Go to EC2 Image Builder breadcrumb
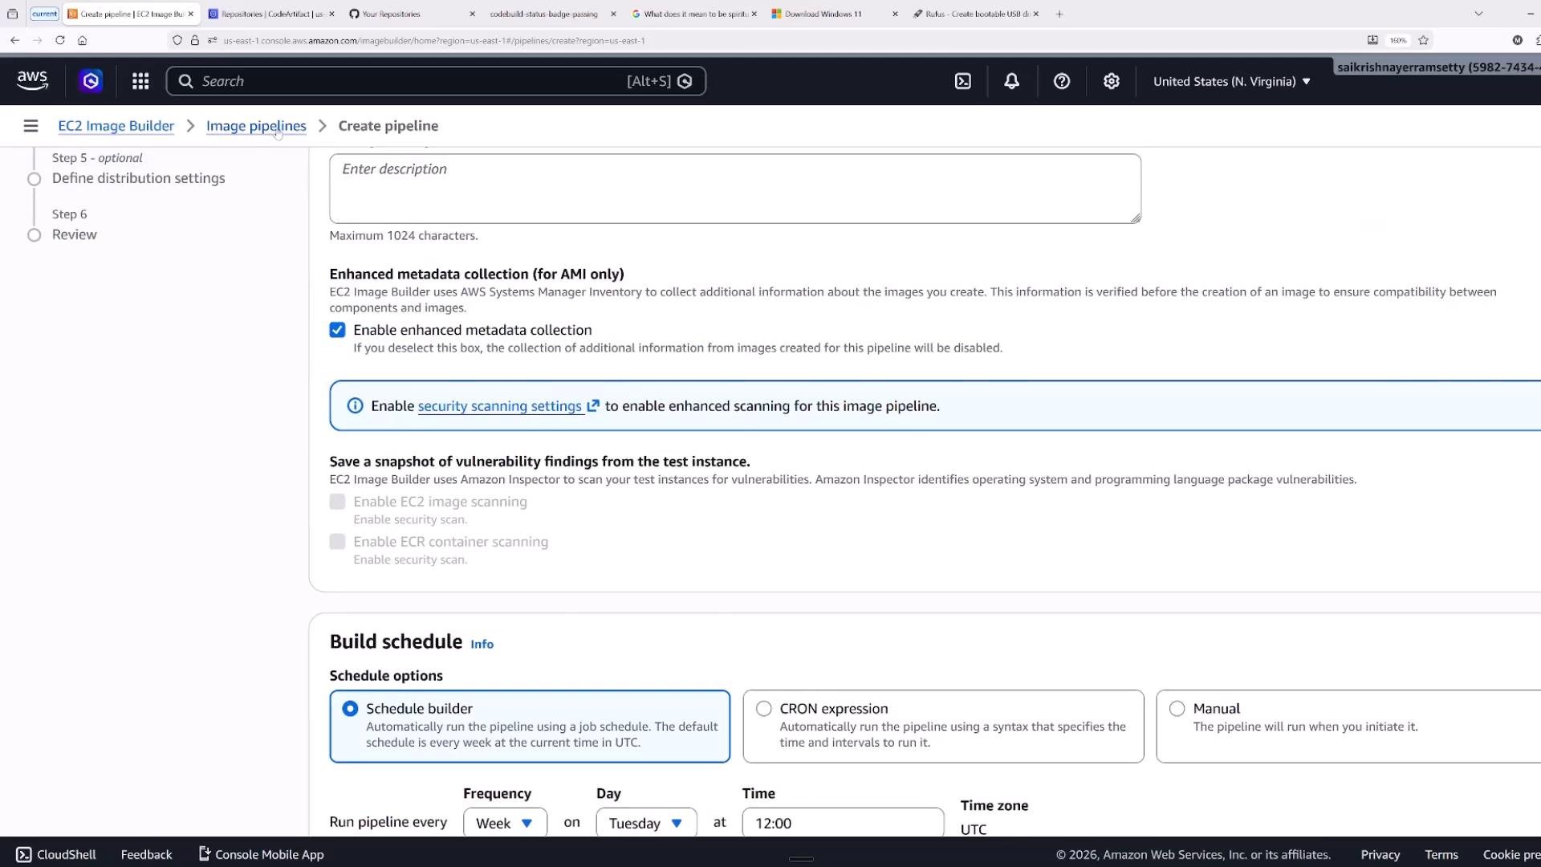Viewport: 1541px width, 867px height. coord(116,126)
